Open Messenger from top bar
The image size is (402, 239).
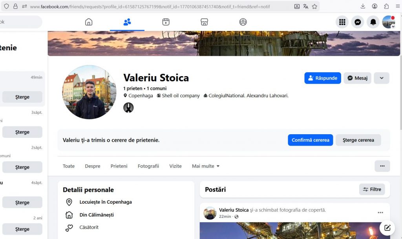pos(358,22)
